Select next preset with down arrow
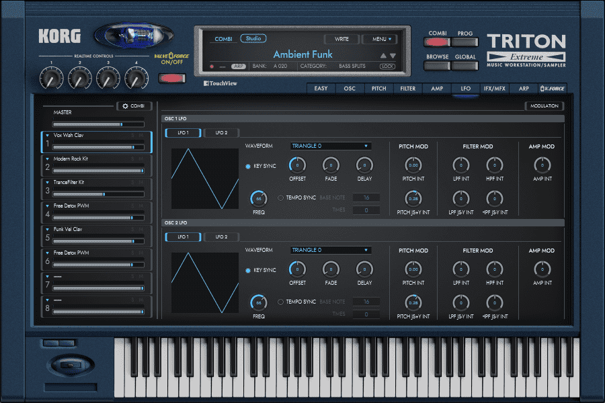The height and width of the screenshot is (403, 605). tap(393, 56)
